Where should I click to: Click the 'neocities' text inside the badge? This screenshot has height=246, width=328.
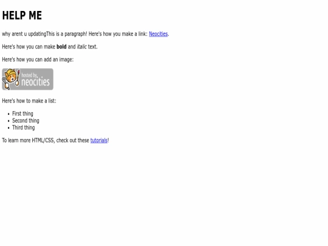(36, 82)
